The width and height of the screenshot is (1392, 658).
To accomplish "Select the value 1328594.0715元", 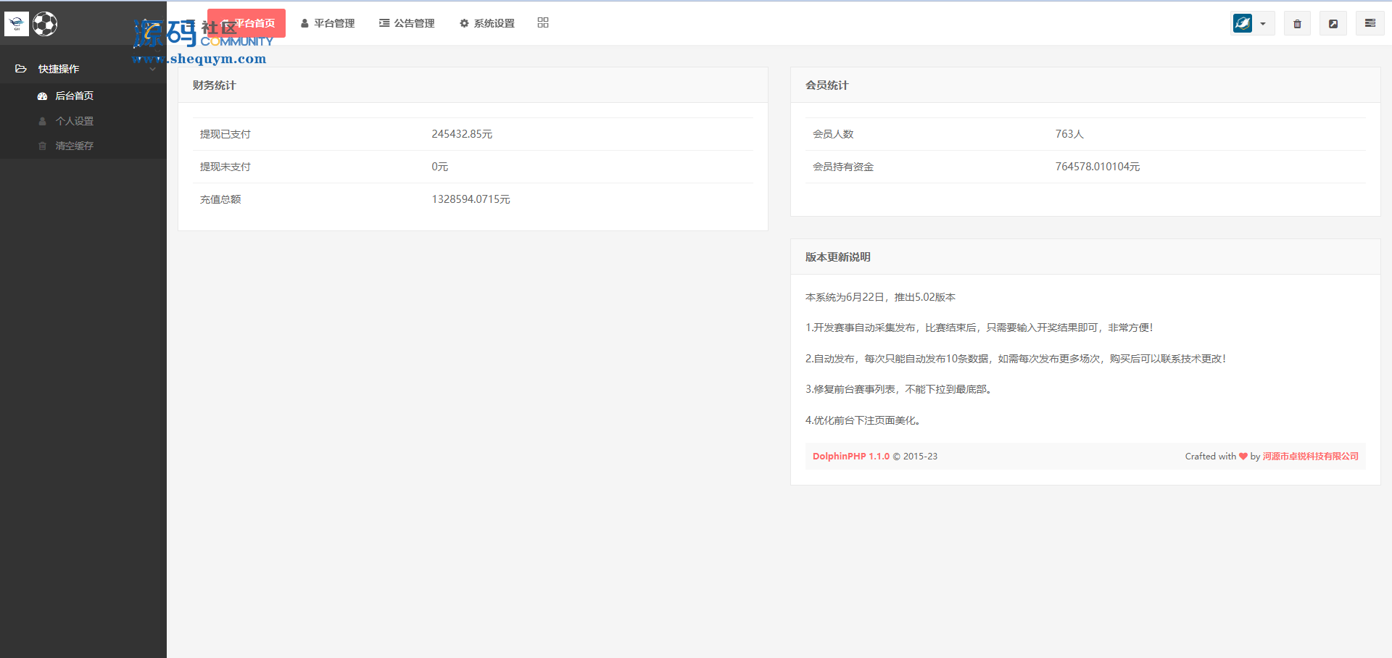I will [471, 199].
